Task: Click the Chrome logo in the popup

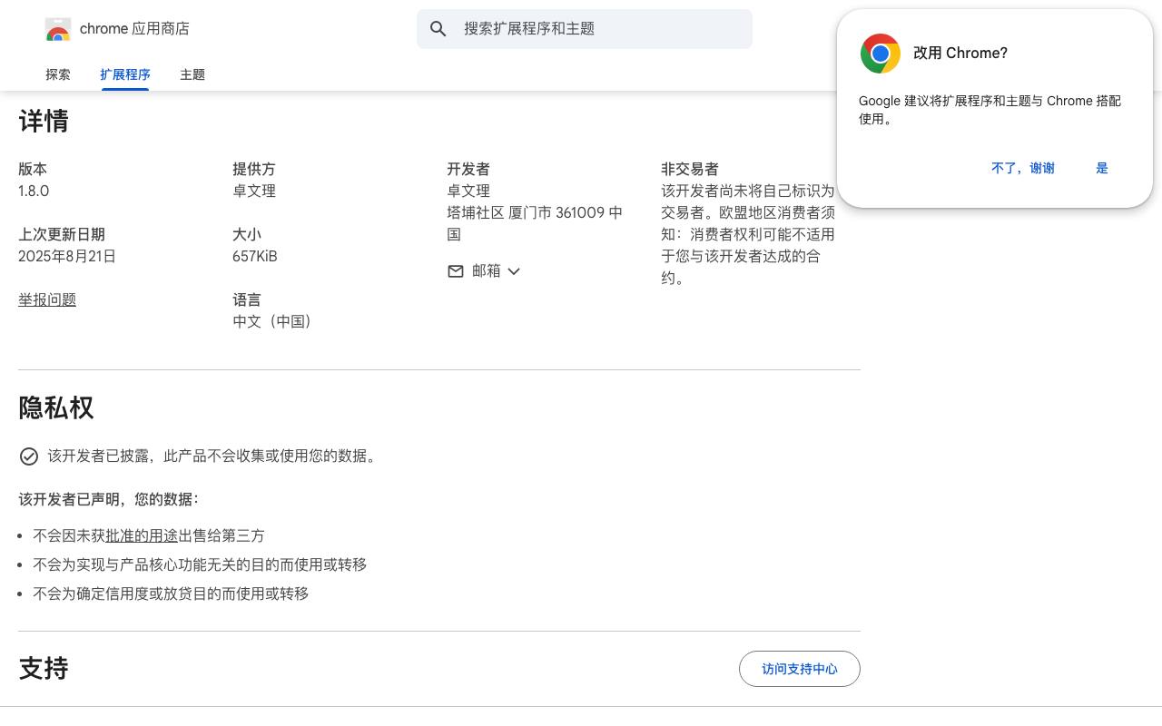Action: point(881,54)
